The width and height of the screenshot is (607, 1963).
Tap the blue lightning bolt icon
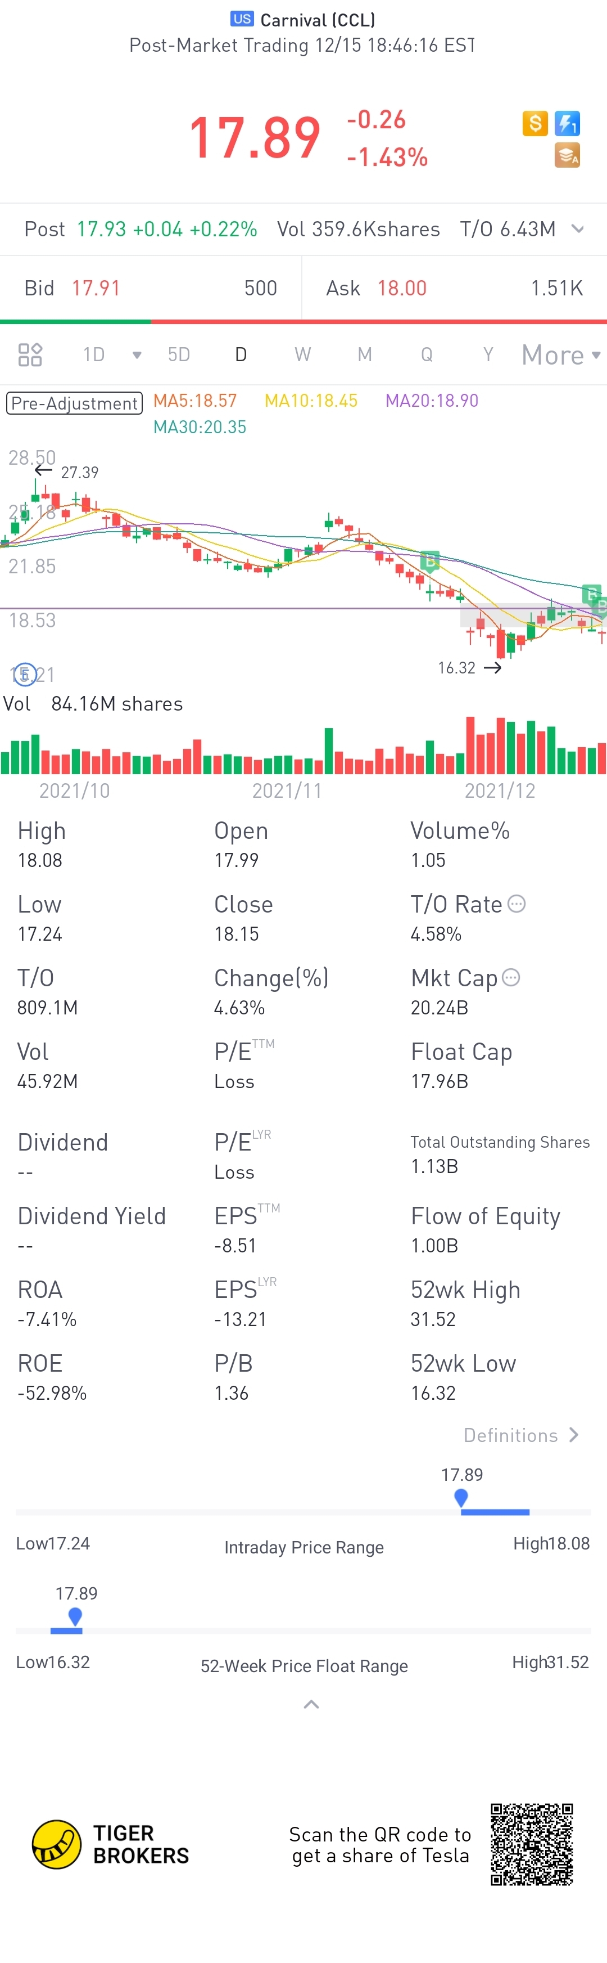(567, 123)
